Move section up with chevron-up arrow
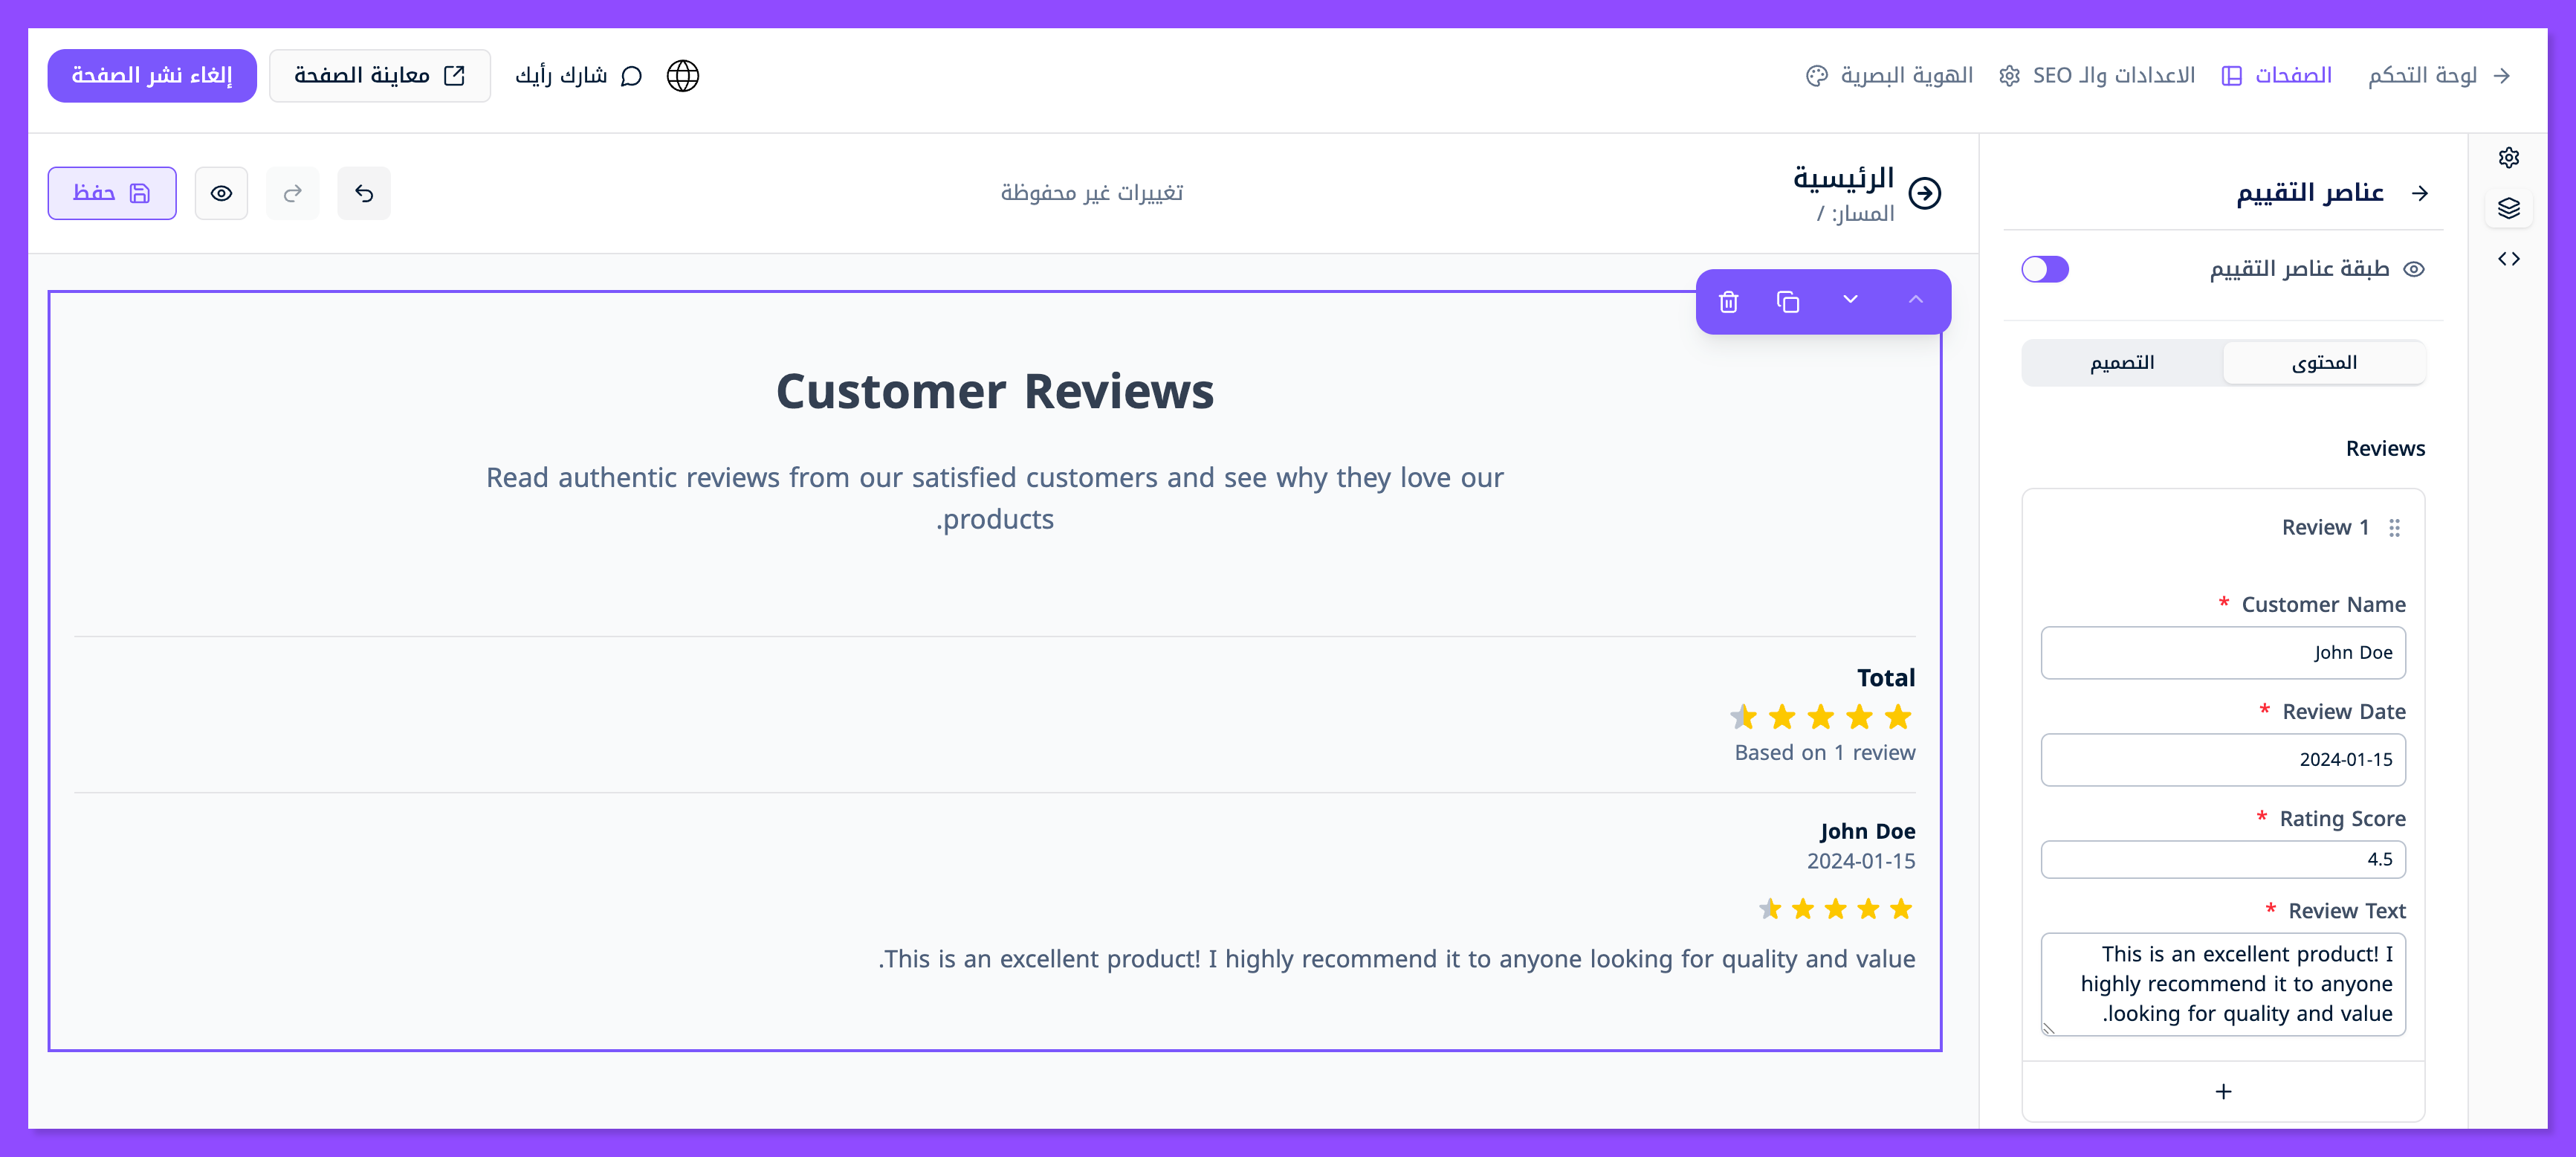The height and width of the screenshot is (1157, 2576). [x=1915, y=299]
